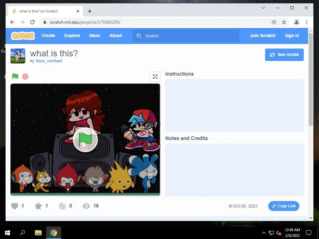
Task: Open the Windows Start menu
Action: click(x=7, y=233)
